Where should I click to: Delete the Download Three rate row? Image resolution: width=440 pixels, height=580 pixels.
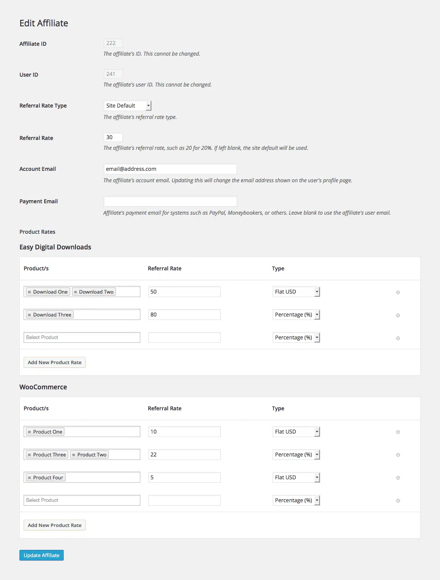click(398, 315)
